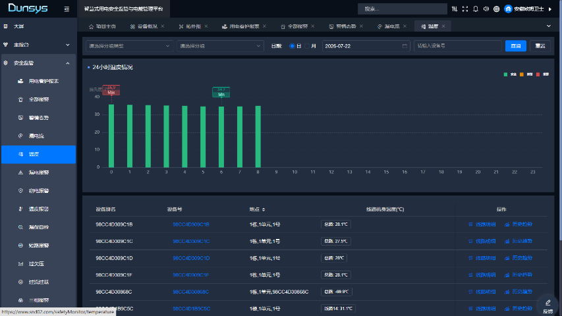Viewport: 562px width, 316px height.
Task: Close the 设备概况 tab
Action: [162, 26]
